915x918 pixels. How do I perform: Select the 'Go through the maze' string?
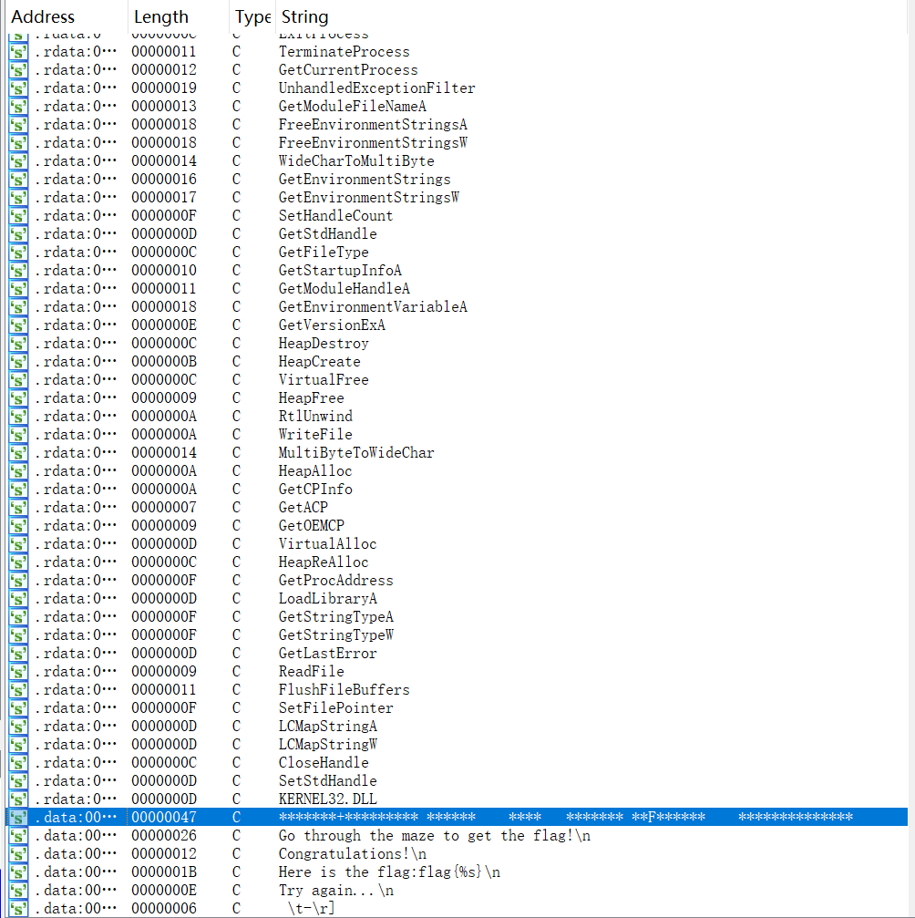(434, 836)
